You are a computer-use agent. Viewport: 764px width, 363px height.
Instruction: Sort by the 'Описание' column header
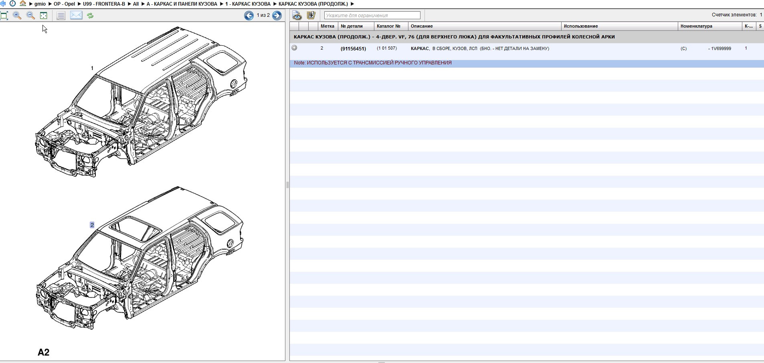coord(422,26)
